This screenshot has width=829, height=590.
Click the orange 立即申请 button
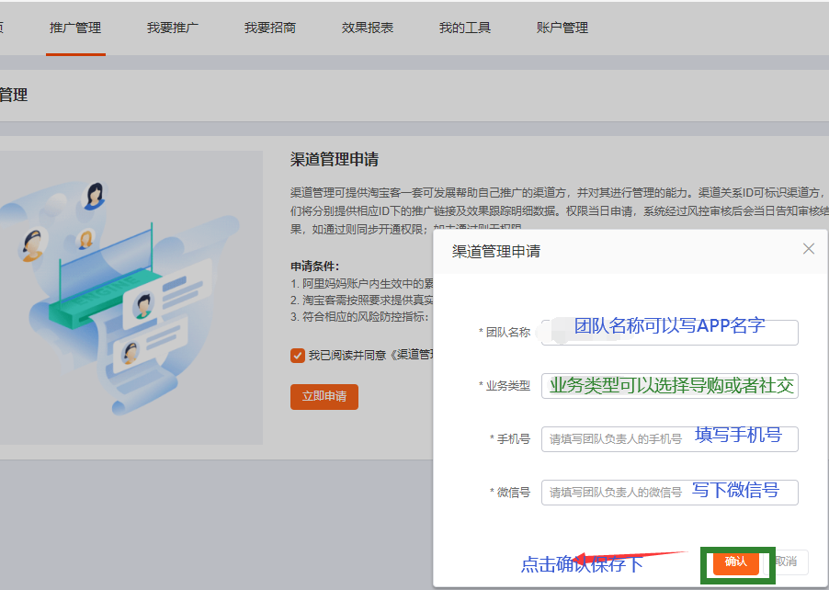pos(324,396)
